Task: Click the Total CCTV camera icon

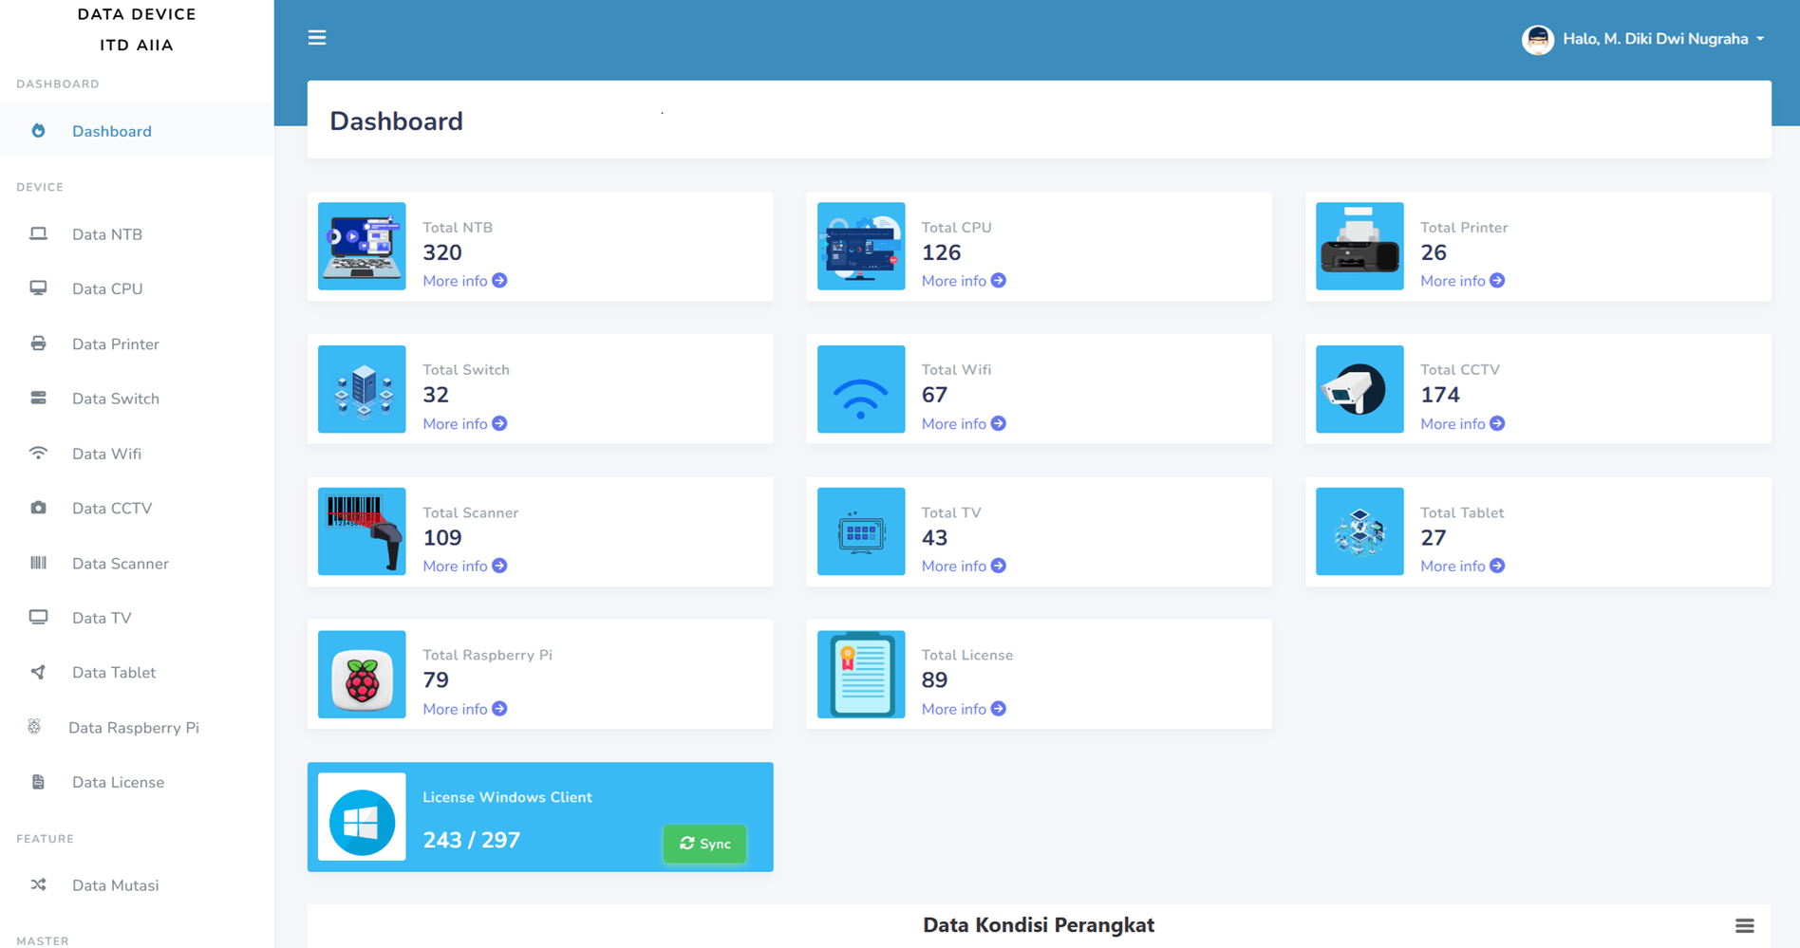Action: (1359, 389)
